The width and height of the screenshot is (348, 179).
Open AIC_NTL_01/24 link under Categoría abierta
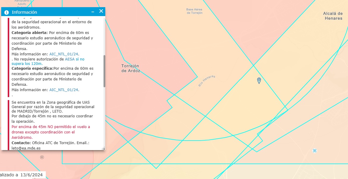[x=64, y=54]
